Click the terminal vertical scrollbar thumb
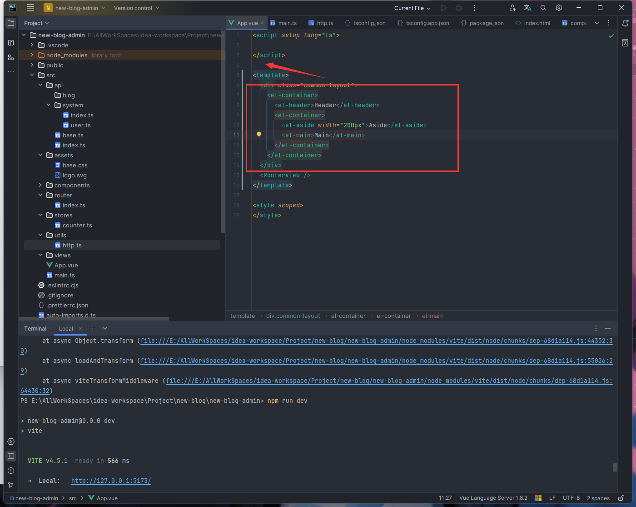This screenshot has height=507, width=636. [x=615, y=467]
